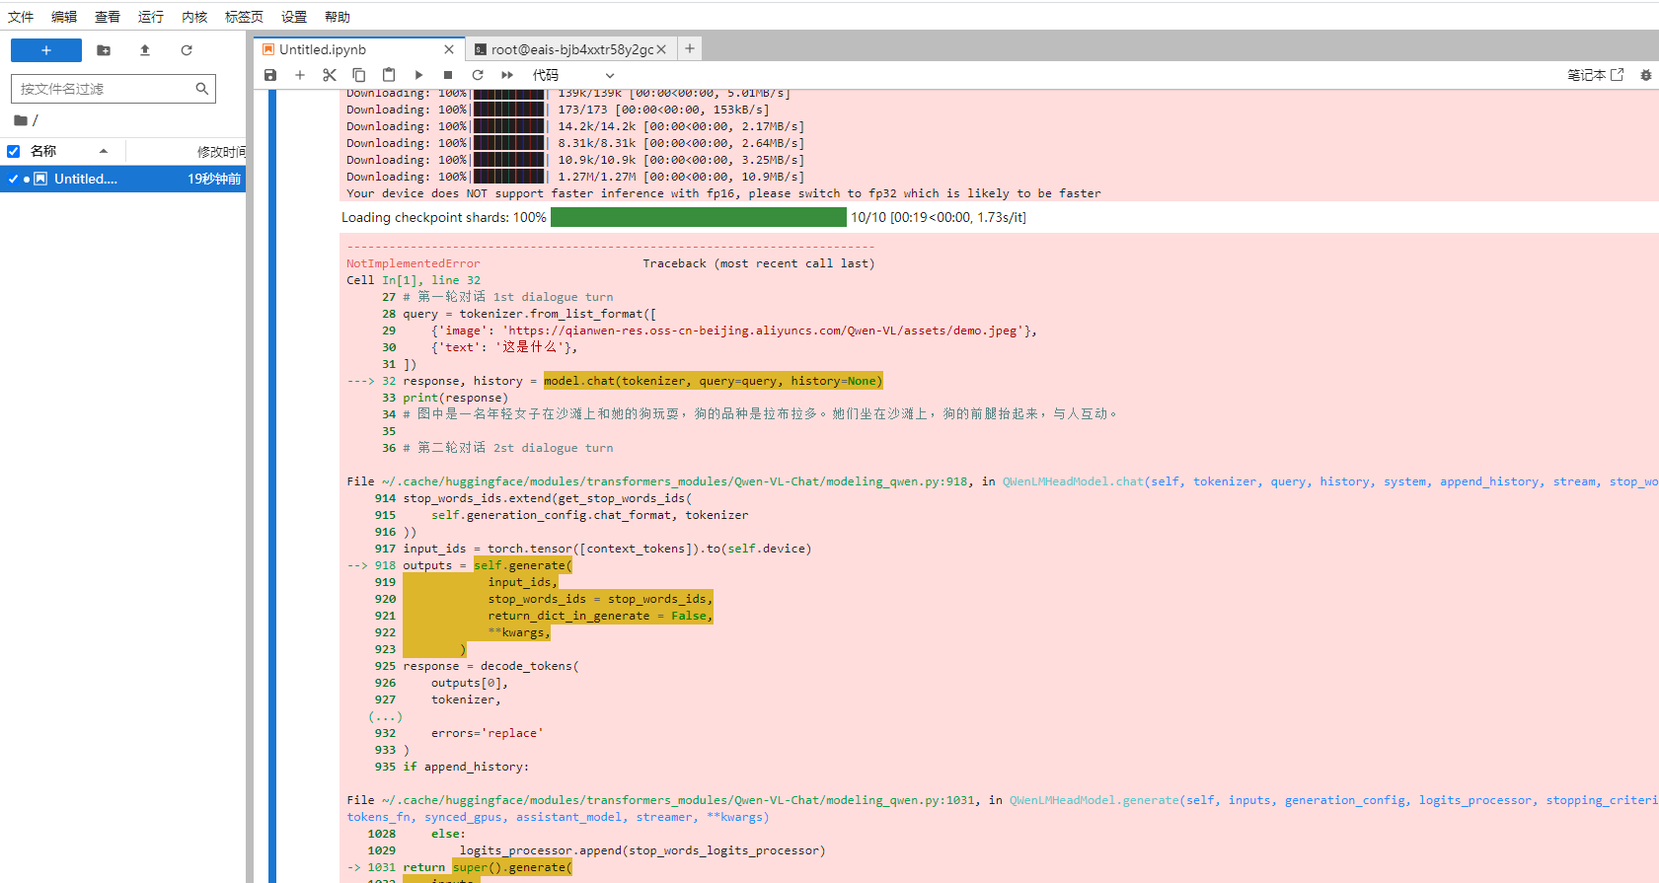Open the 内核 menu
The width and height of the screenshot is (1659, 883).
pos(194,17)
